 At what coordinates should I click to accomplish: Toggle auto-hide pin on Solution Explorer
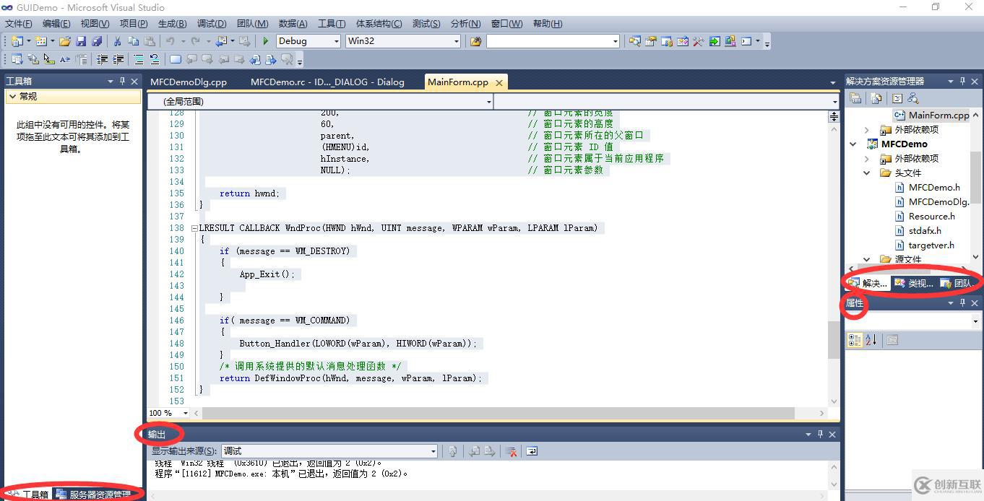[x=962, y=80]
